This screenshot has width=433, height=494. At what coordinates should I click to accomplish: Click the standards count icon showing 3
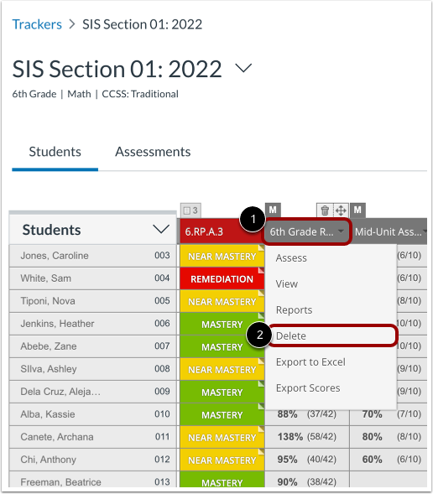[190, 211]
